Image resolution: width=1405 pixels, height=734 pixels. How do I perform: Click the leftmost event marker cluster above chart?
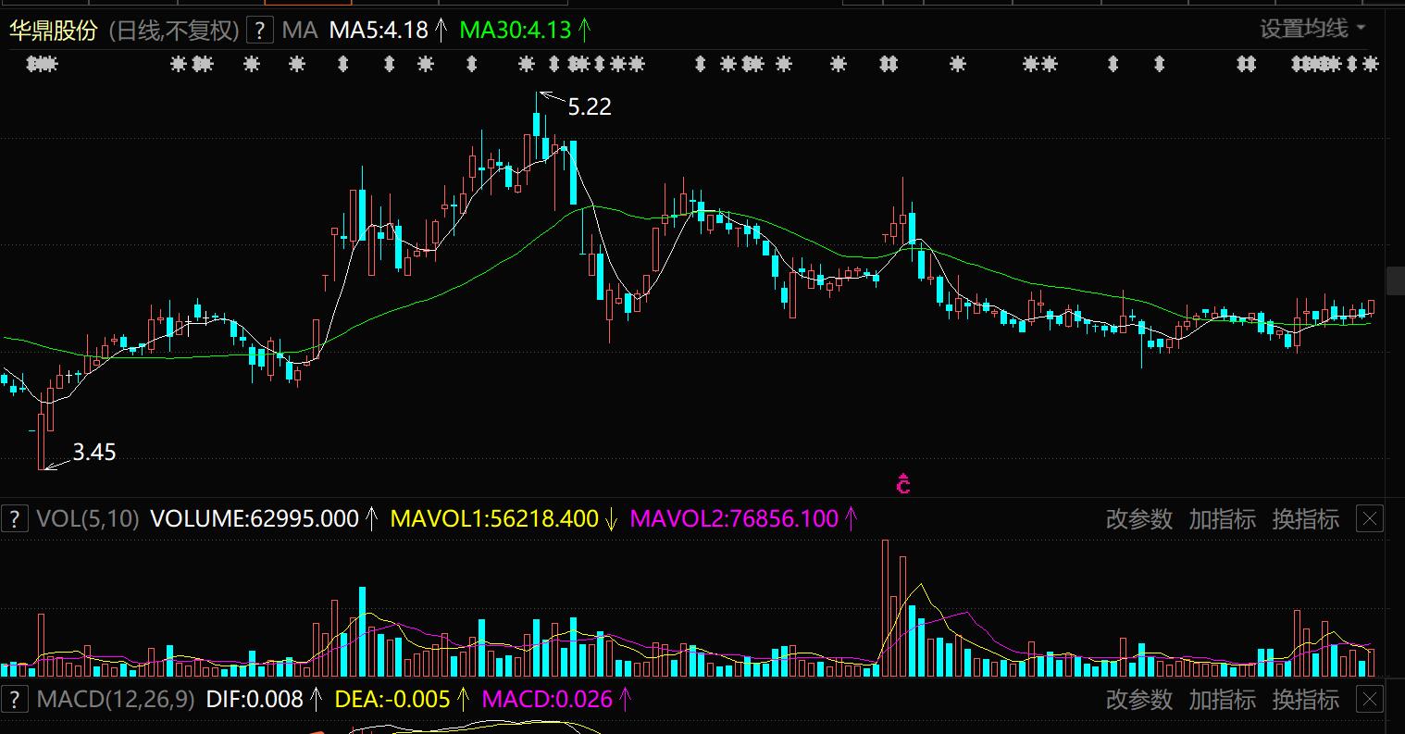[43, 64]
